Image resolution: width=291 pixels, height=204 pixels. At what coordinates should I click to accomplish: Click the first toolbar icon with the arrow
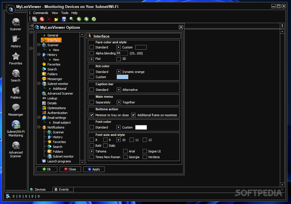pos(35,19)
